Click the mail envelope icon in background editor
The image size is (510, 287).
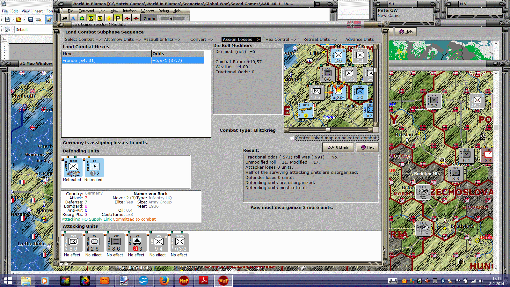tap(39, 19)
